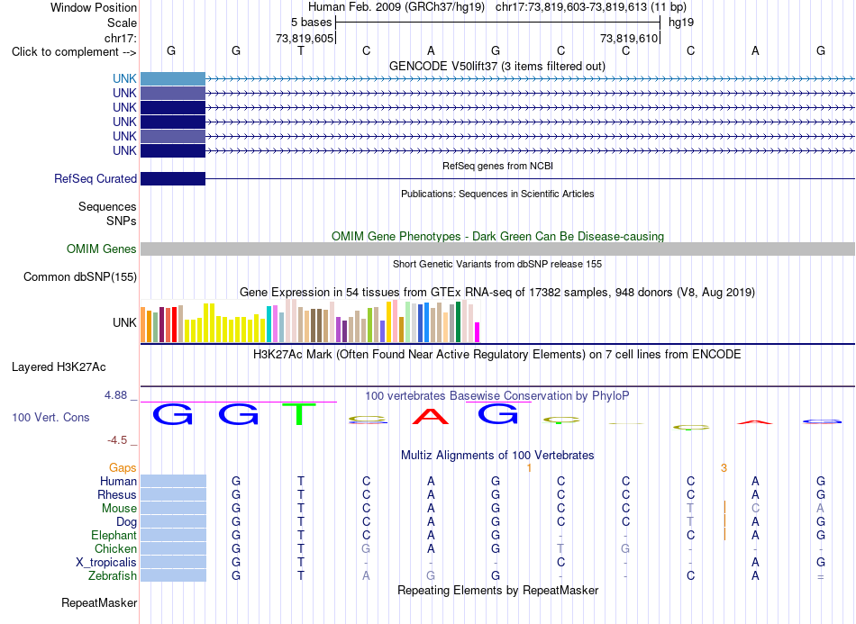
Task: Click the "Elephant" species label
Action: click(114, 535)
